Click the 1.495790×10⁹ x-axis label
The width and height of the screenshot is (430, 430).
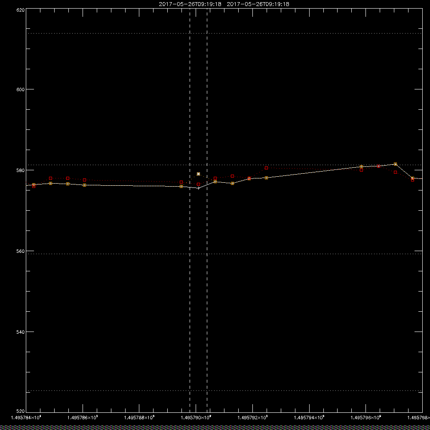click(196, 418)
